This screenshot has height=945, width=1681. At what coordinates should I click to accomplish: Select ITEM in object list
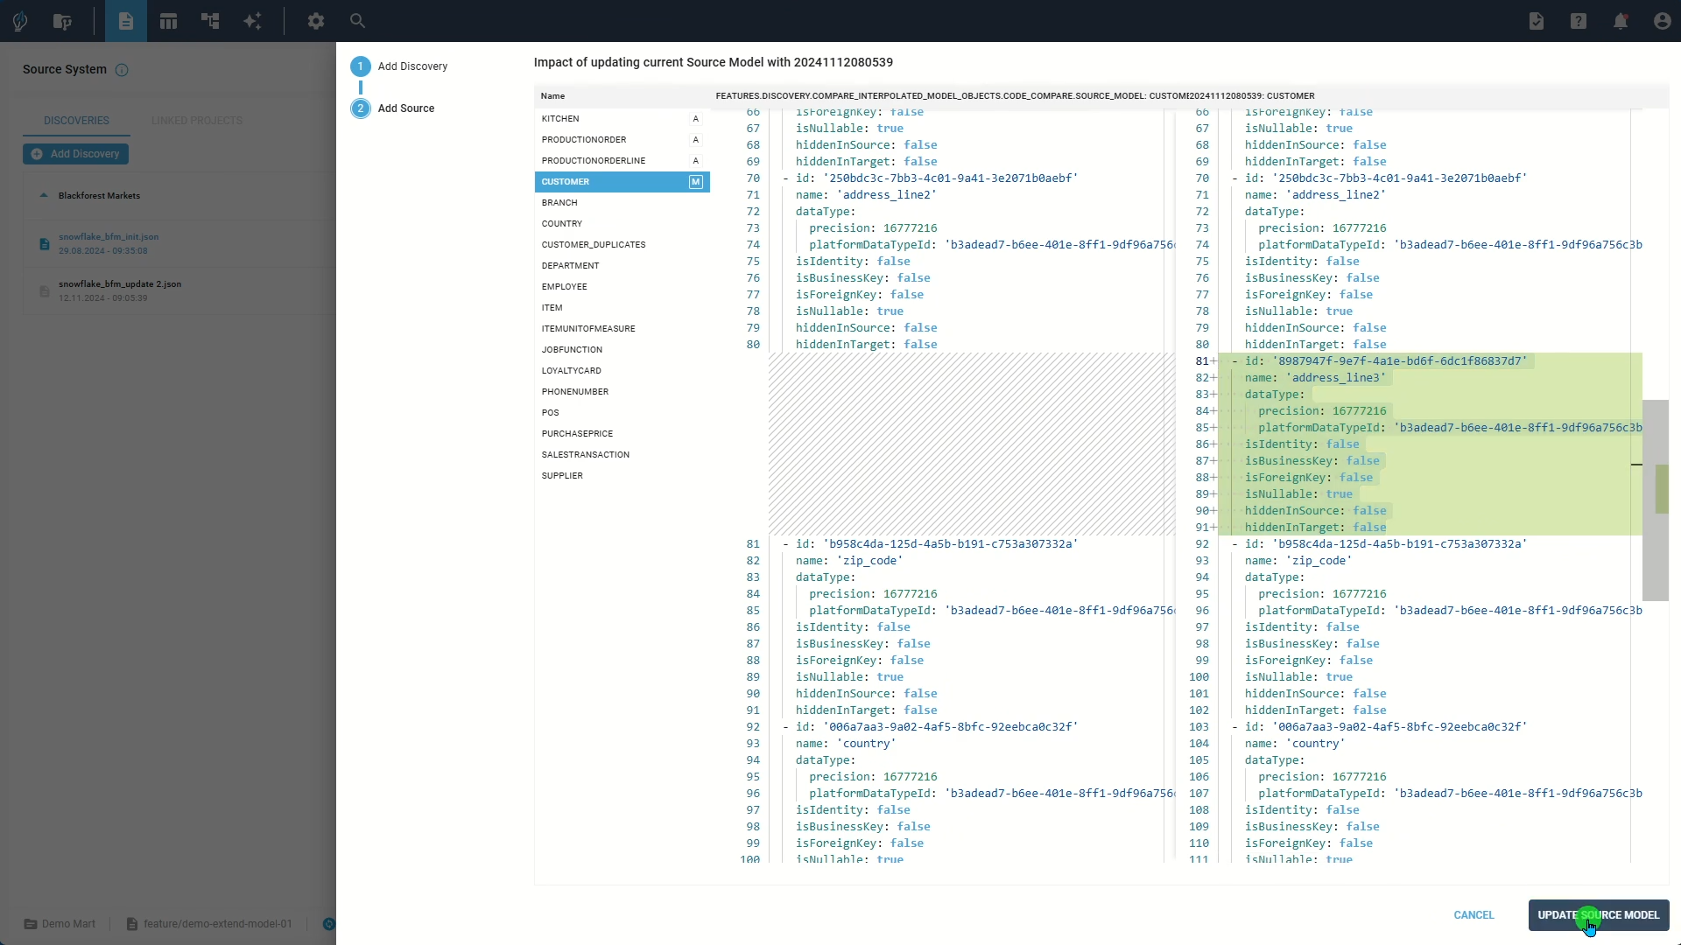point(622,308)
